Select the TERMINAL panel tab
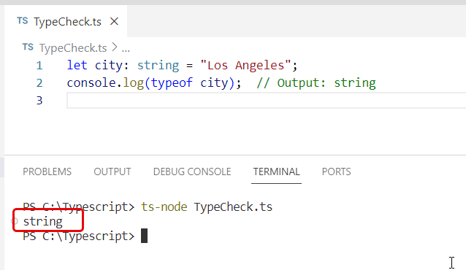 pyautogui.click(x=276, y=171)
